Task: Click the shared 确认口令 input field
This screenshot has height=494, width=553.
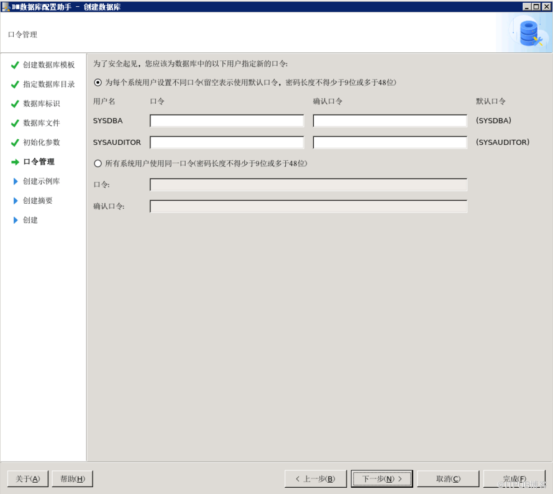Action: coord(309,207)
